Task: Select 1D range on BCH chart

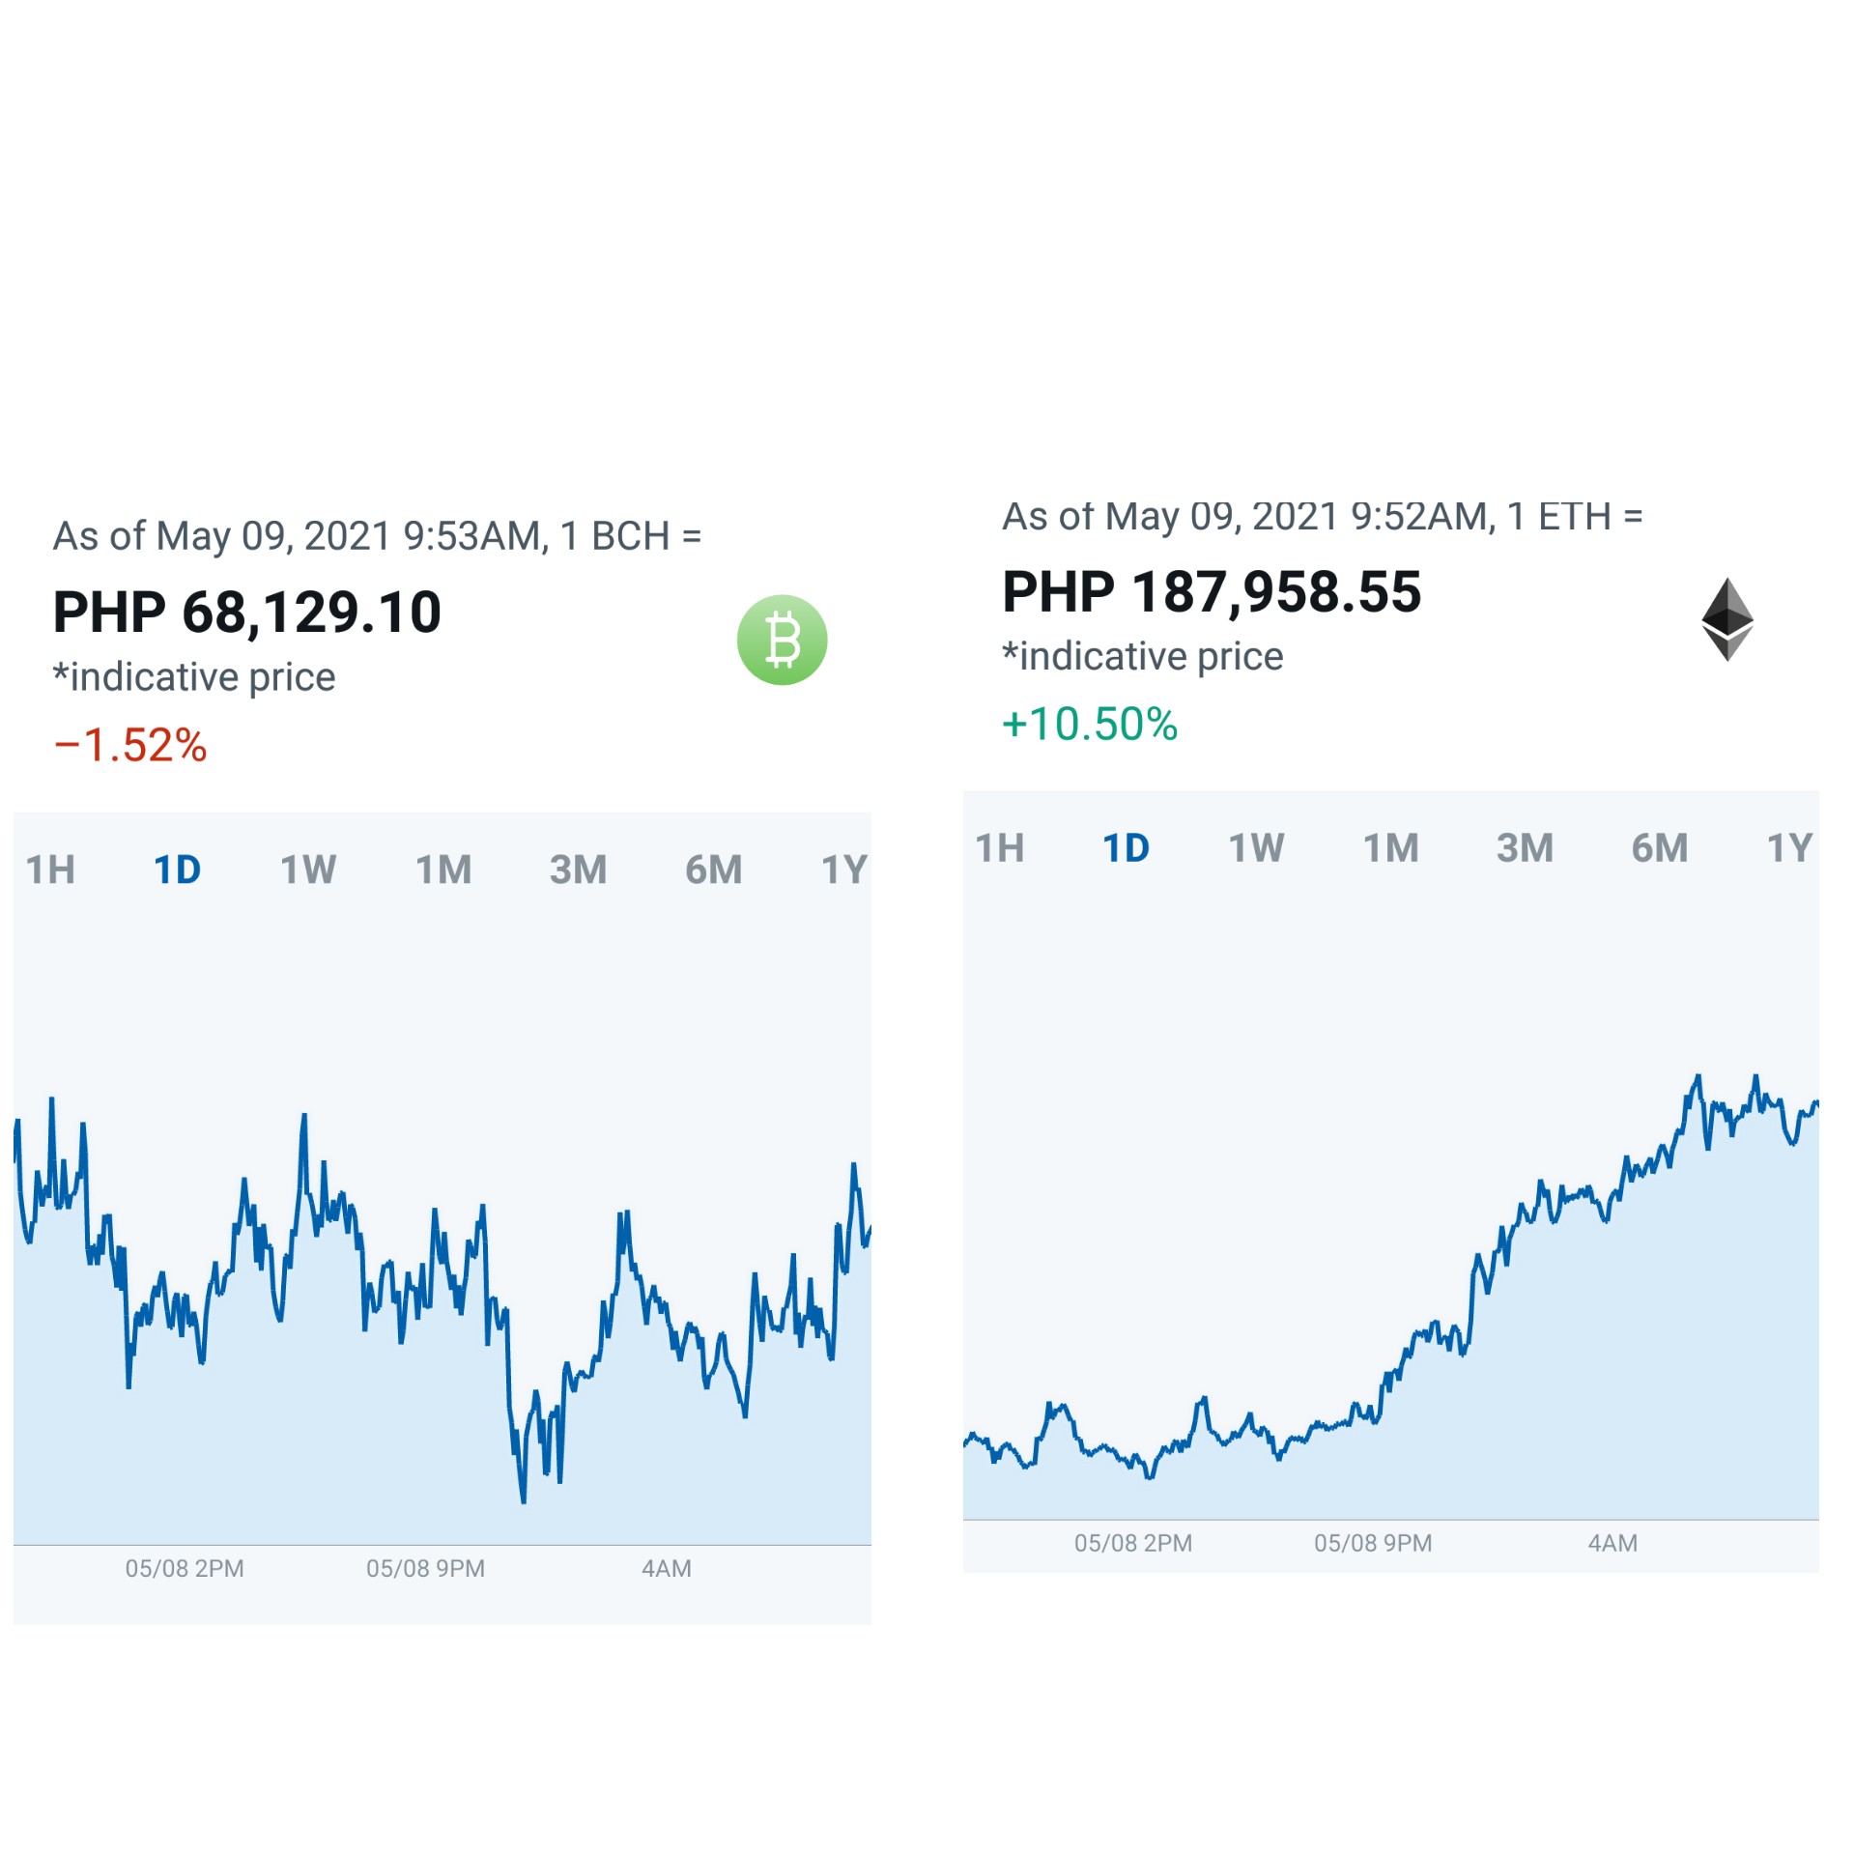Action: pyautogui.click(x=178, y=870)
